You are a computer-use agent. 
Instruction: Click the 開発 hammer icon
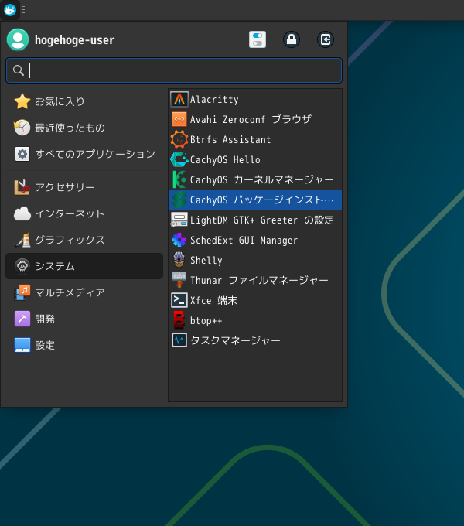(x=22, y=319)
